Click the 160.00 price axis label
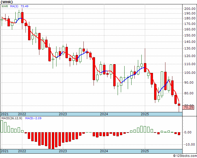Screen dimensions: 197x158 click(190, 29)
